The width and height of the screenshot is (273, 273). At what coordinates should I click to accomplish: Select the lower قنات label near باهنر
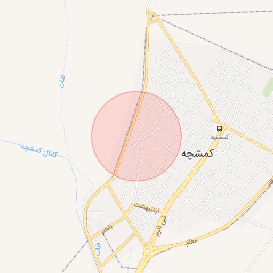click(98, 250)
